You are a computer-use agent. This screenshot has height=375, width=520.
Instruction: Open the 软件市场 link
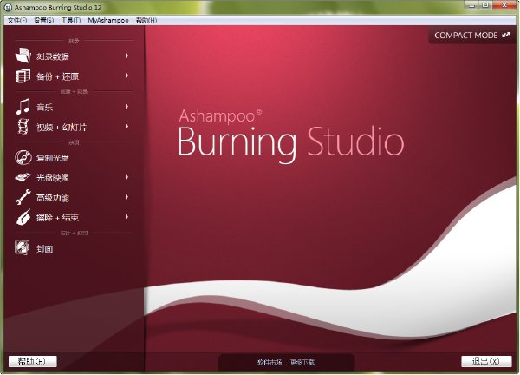click(x=270, y=362)
